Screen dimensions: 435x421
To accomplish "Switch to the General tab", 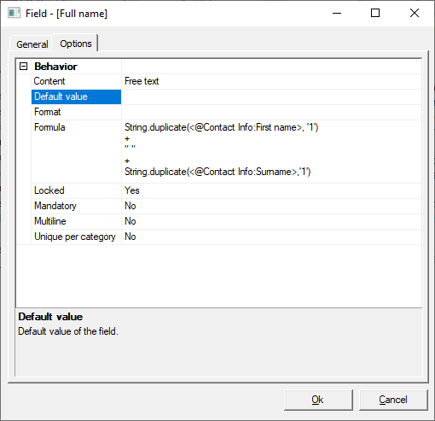I will click(32, 44).
